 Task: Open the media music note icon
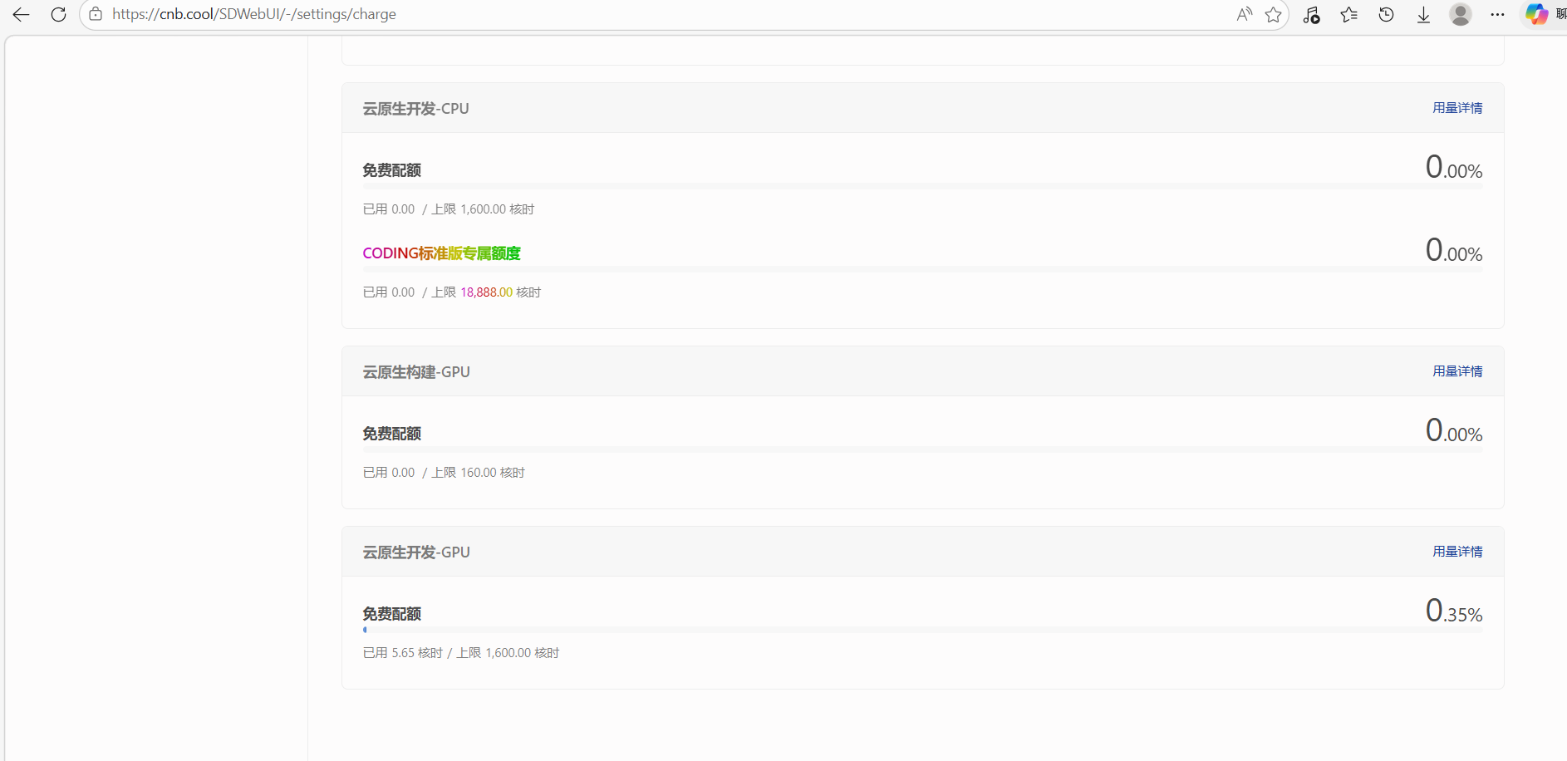(1311, 14)
